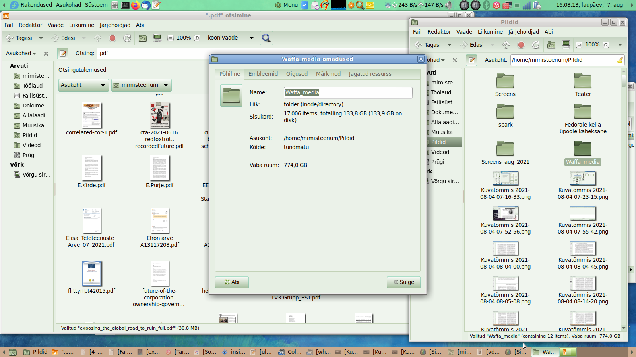Launch Firefox from the top panel
This screenshot has width=636, height=357.
[x=136, y=5]
